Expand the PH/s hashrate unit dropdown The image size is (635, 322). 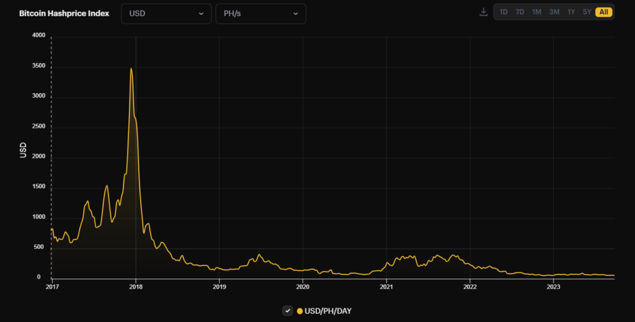pyautogui.click(x=260, y=14)
